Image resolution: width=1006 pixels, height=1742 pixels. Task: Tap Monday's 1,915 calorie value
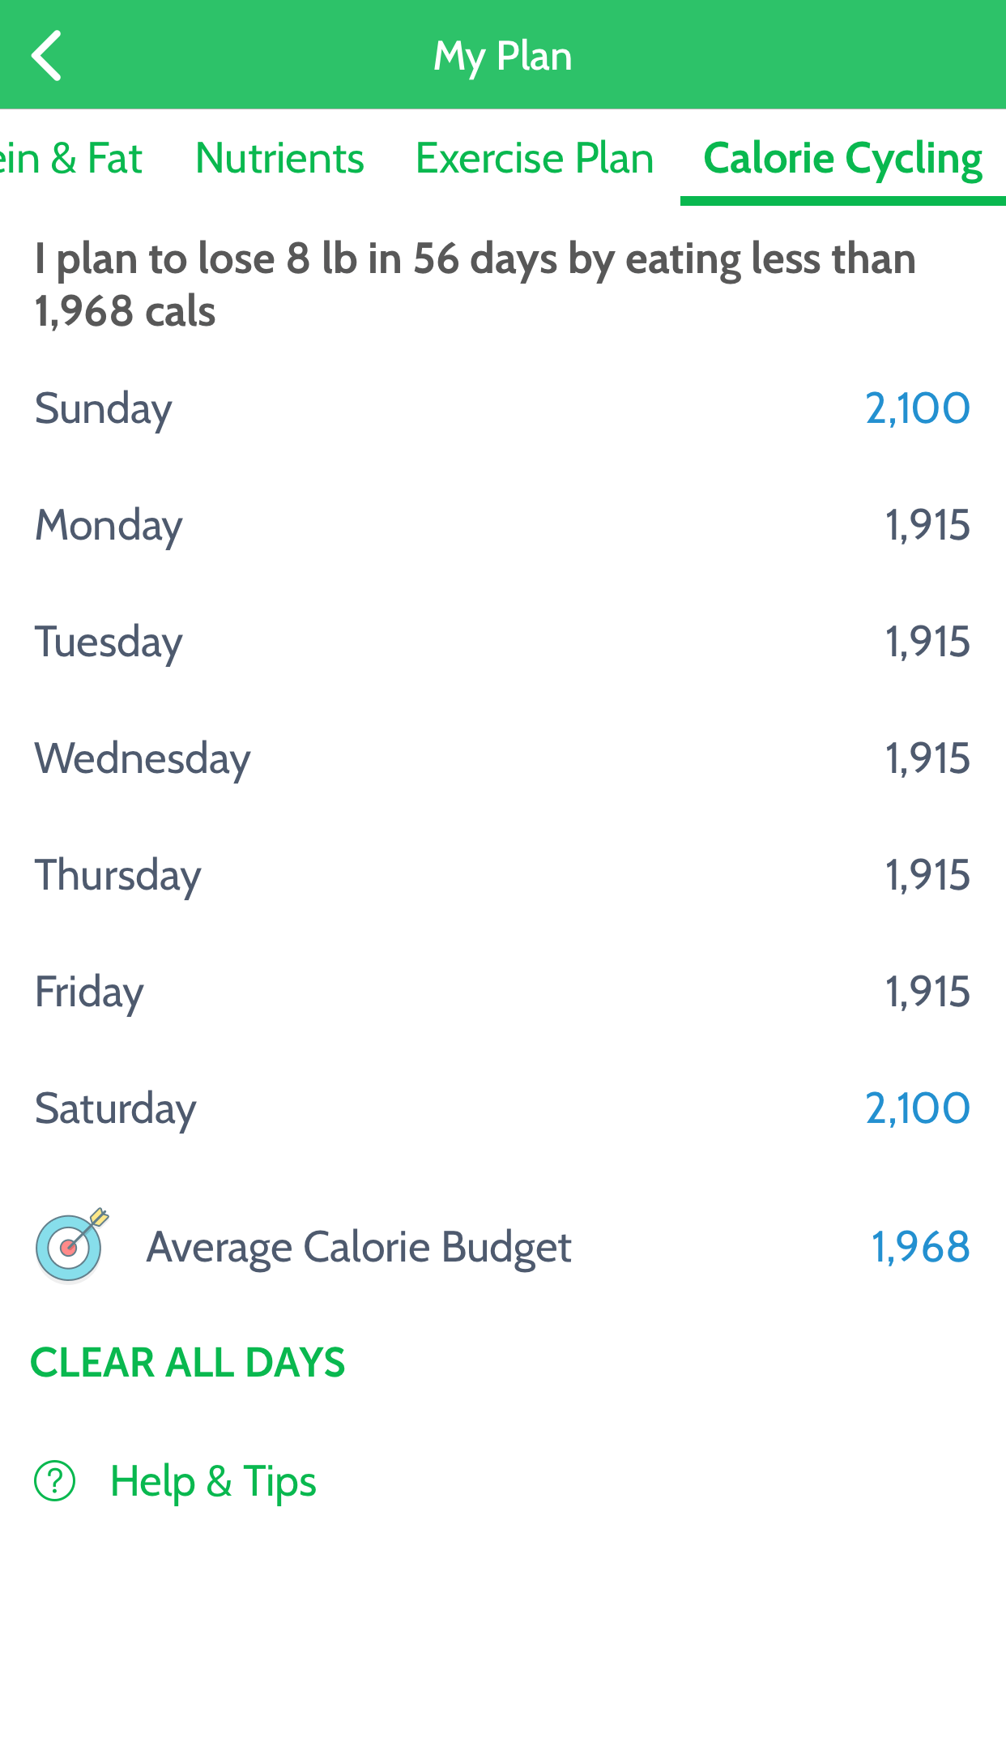click(x=927, y=525)
